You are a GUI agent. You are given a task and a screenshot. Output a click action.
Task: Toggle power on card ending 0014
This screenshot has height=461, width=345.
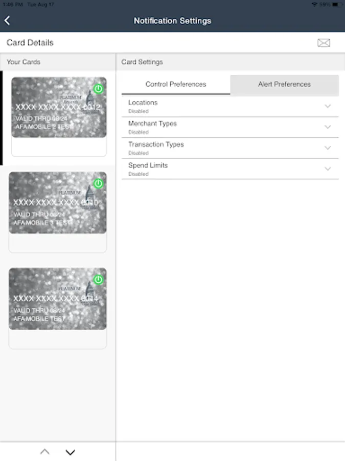click(98, 280)
